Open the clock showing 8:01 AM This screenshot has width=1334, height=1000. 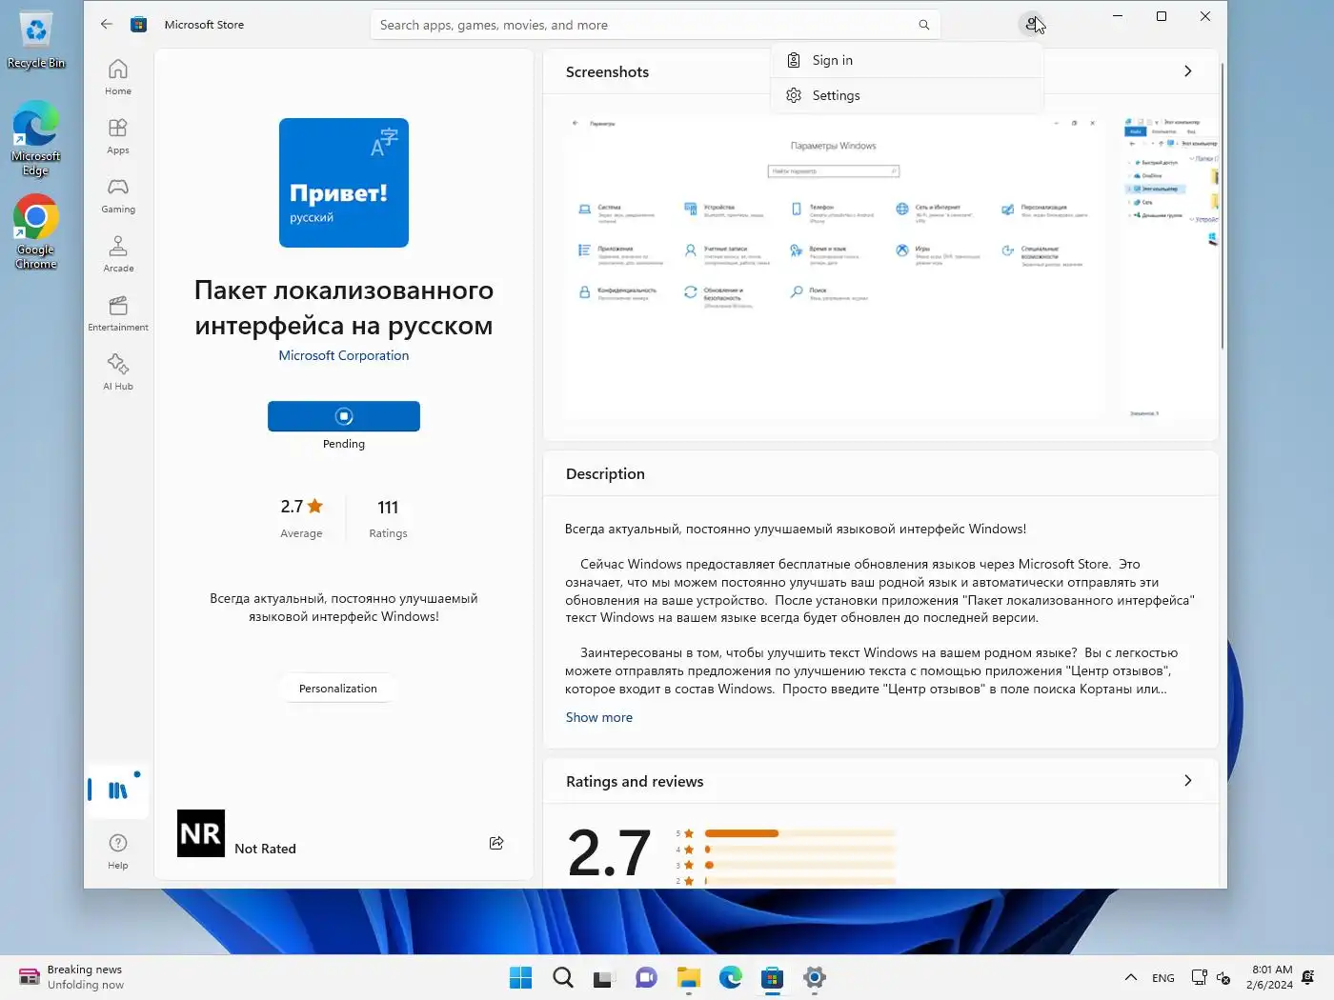click(x=1272, y=977)
